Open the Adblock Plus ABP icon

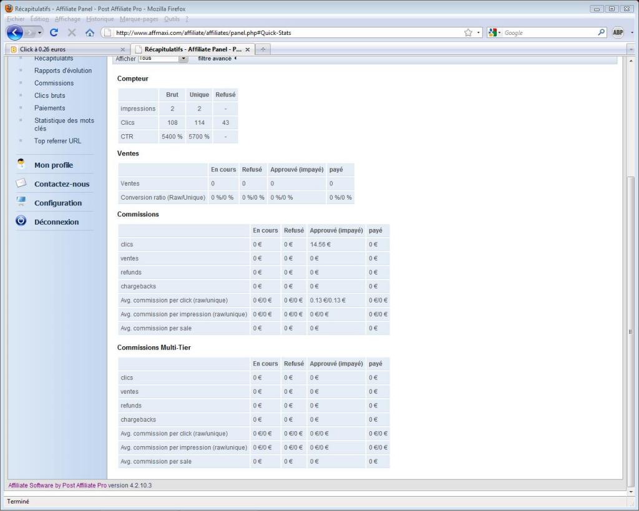tap(618, 32)
